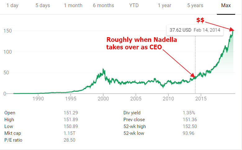242x150 pixels.
Task: Switch chart to 1 year
Action: pos(164,6)
